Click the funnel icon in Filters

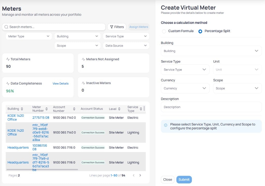coord(112,27)
